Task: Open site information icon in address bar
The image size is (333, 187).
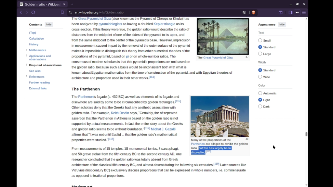Action: pyautogui.click(x=70, y=13)
